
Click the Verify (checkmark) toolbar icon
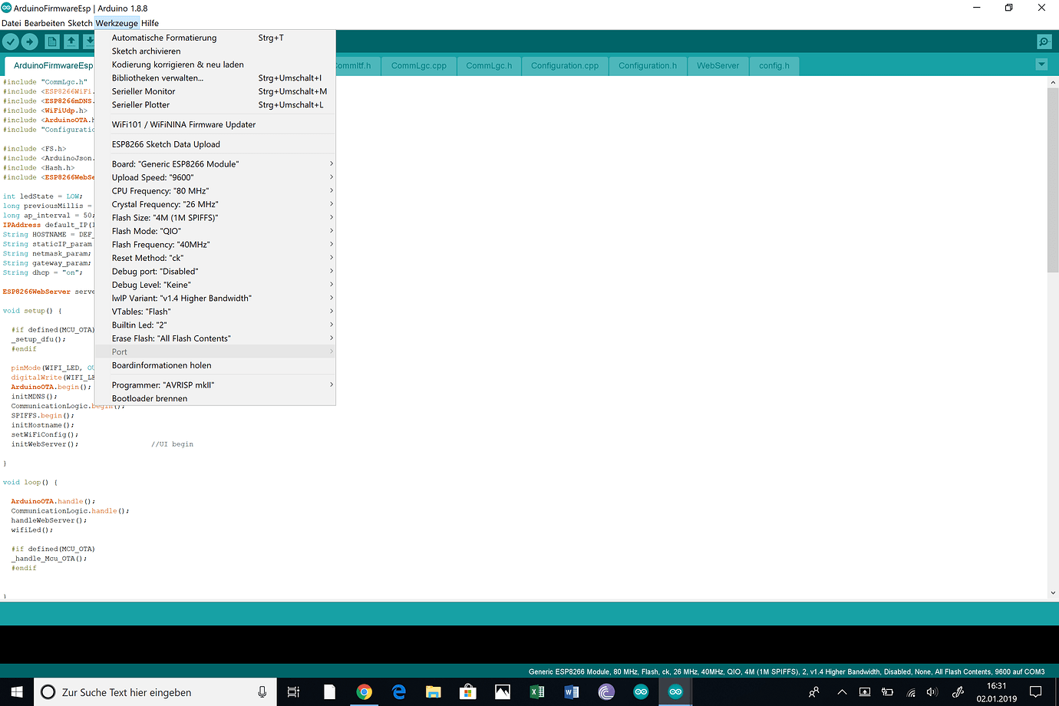click(10, 41)
